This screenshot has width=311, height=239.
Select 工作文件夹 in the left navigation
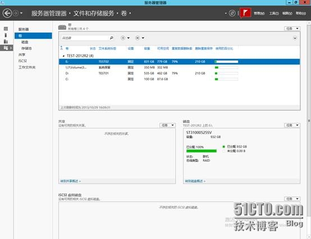point(27,67)
